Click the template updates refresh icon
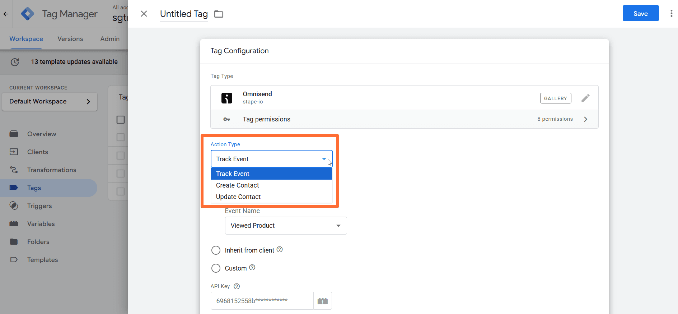 point(15,62)
